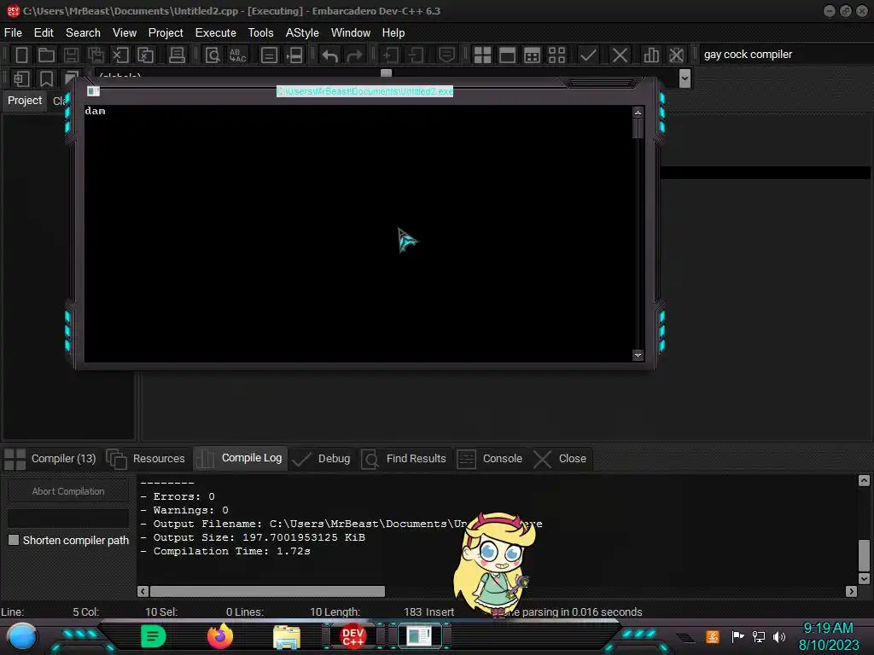
Task: Open the Help menu
Action: tap(393, 33)
